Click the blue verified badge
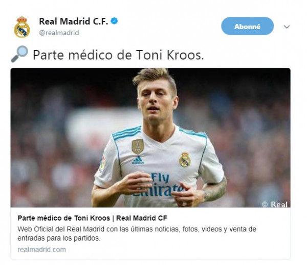This screenshot has width=307, height=265. pyautogui.click(x=114, y=21)
